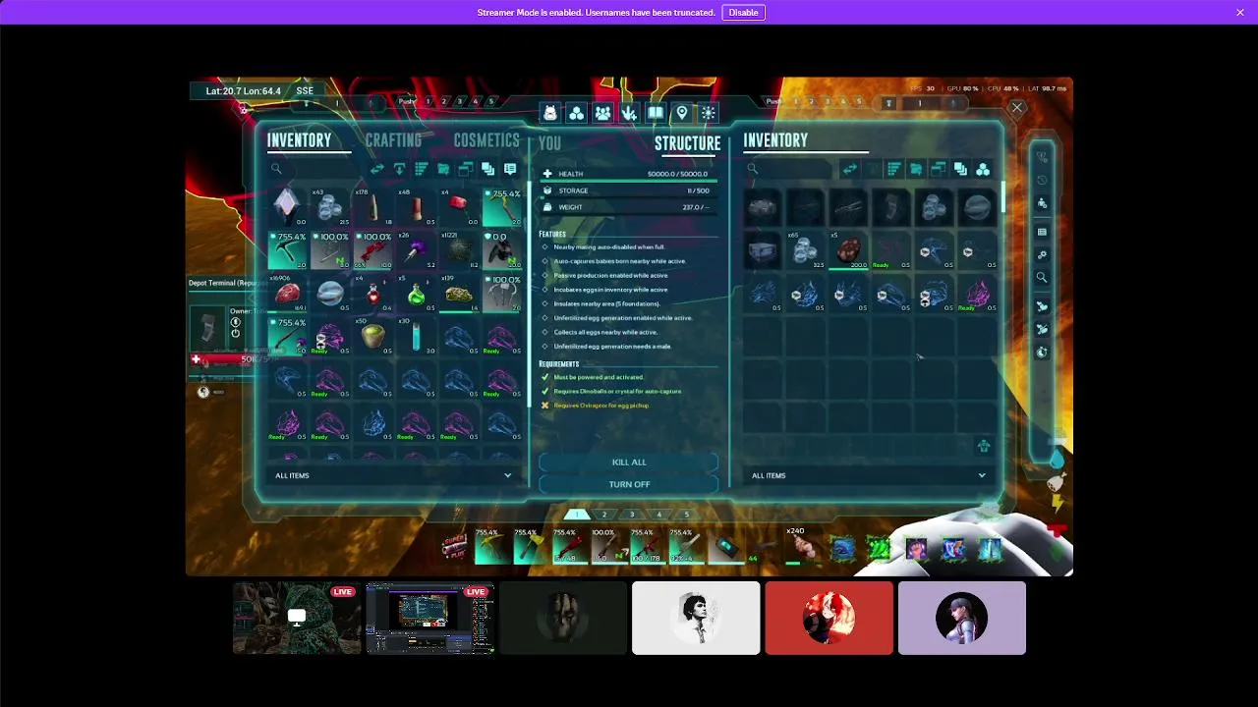
Task: Open the sun-shaped icon in top bar
Action: [x=709, y=113]
